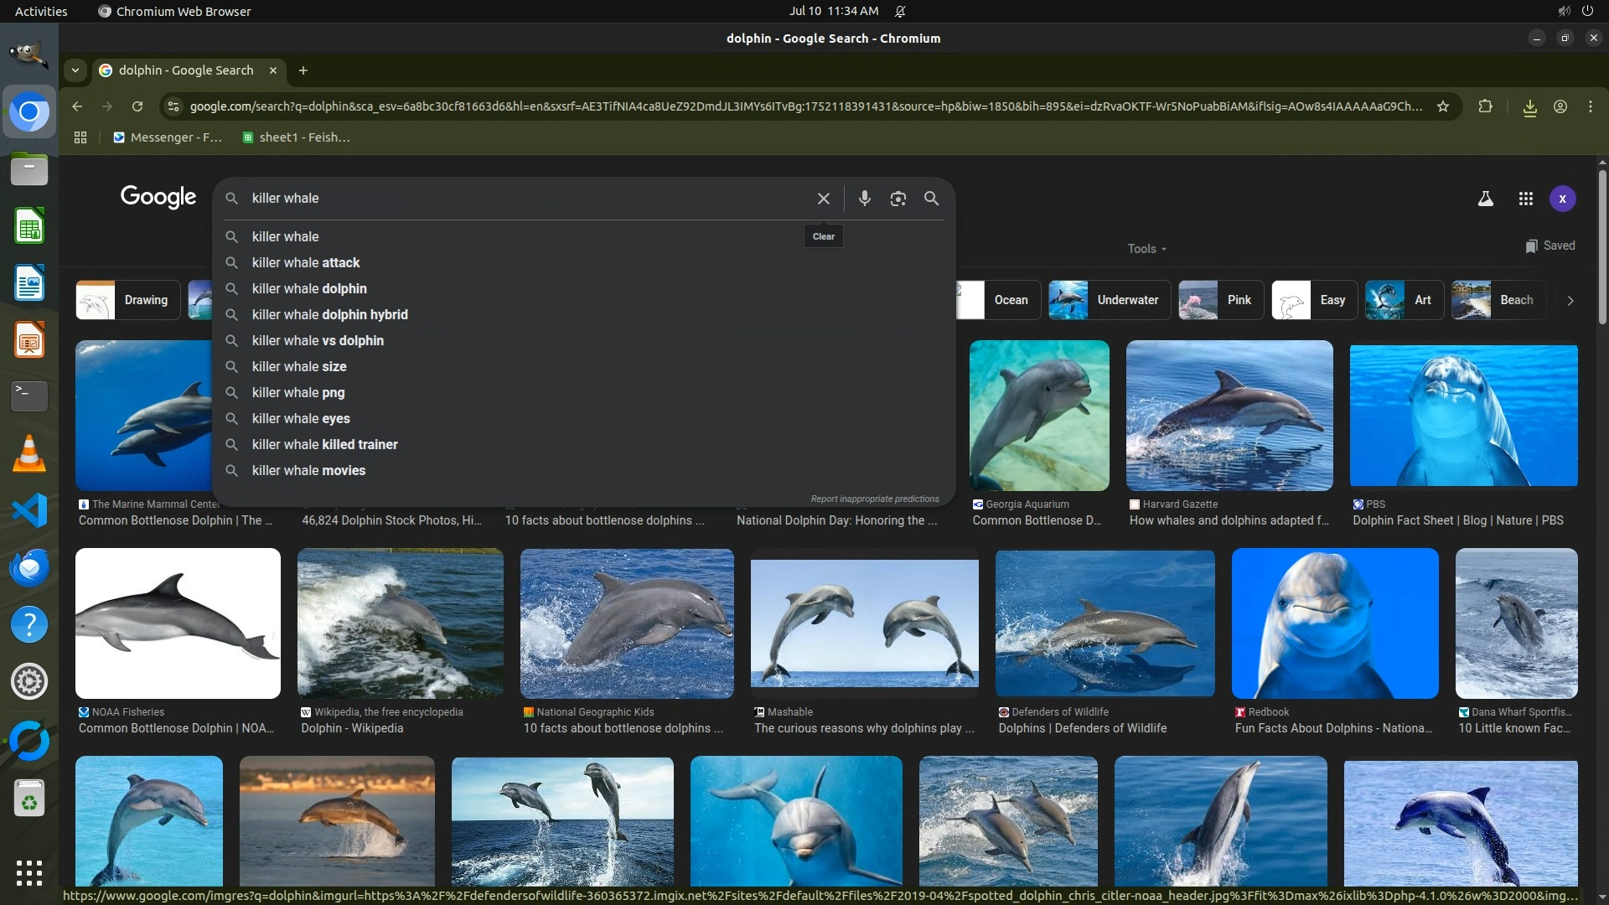Open the Google apps grid

pos(1525,199)
